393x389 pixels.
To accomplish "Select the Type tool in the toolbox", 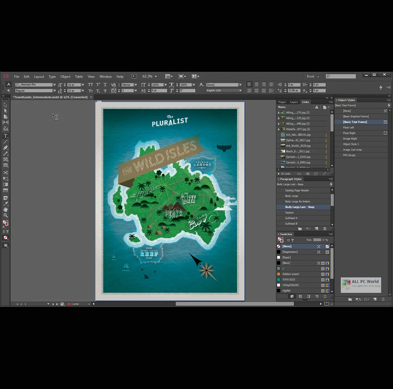I will point(6,136).
